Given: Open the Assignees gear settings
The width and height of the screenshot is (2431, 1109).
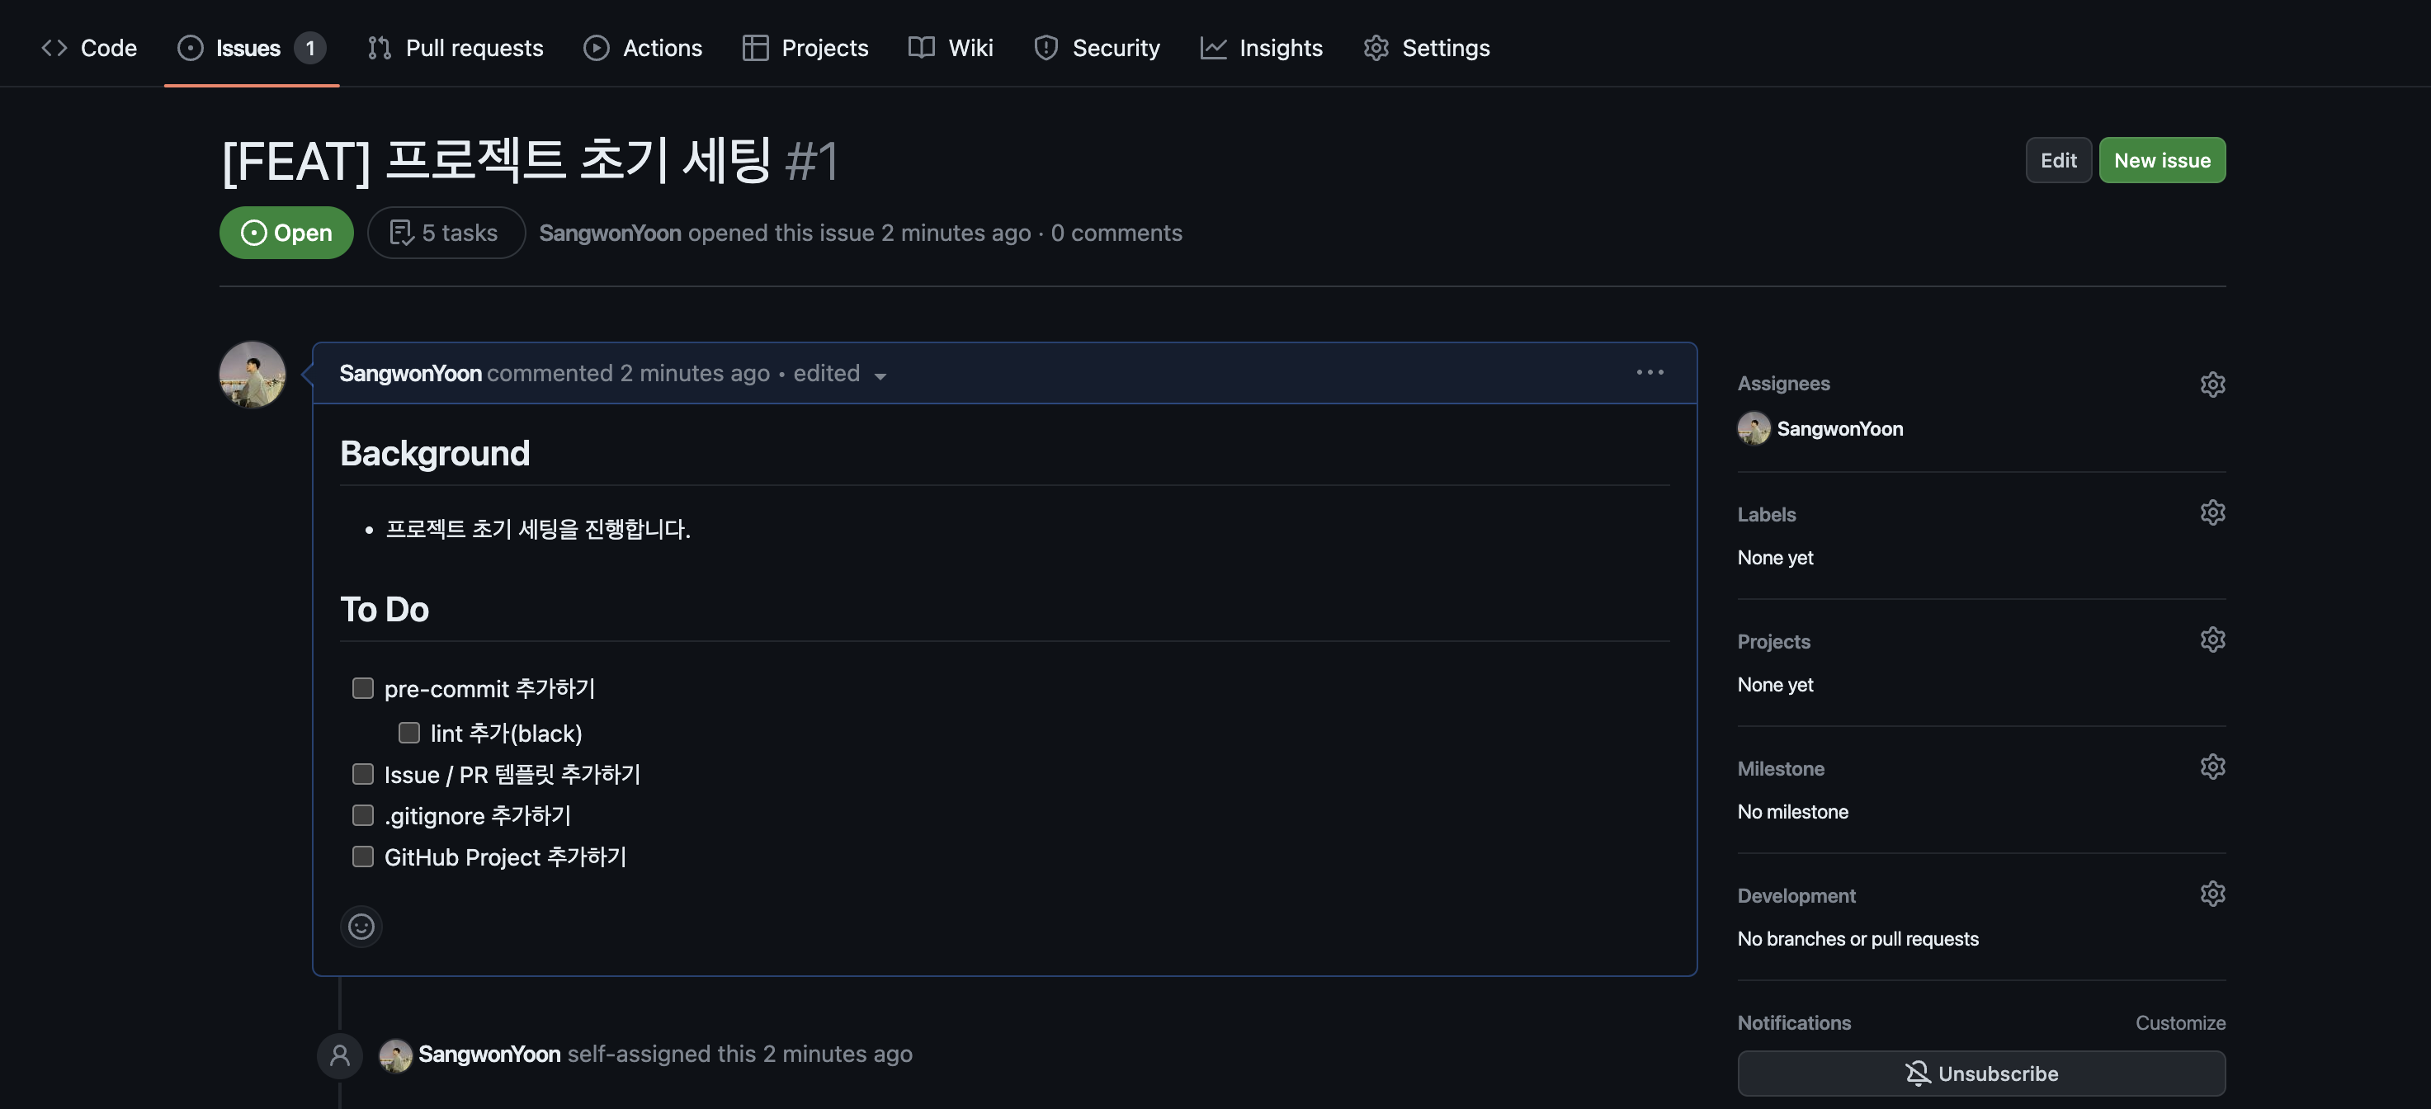Looking at the screenshot, I should point(2212,383).
